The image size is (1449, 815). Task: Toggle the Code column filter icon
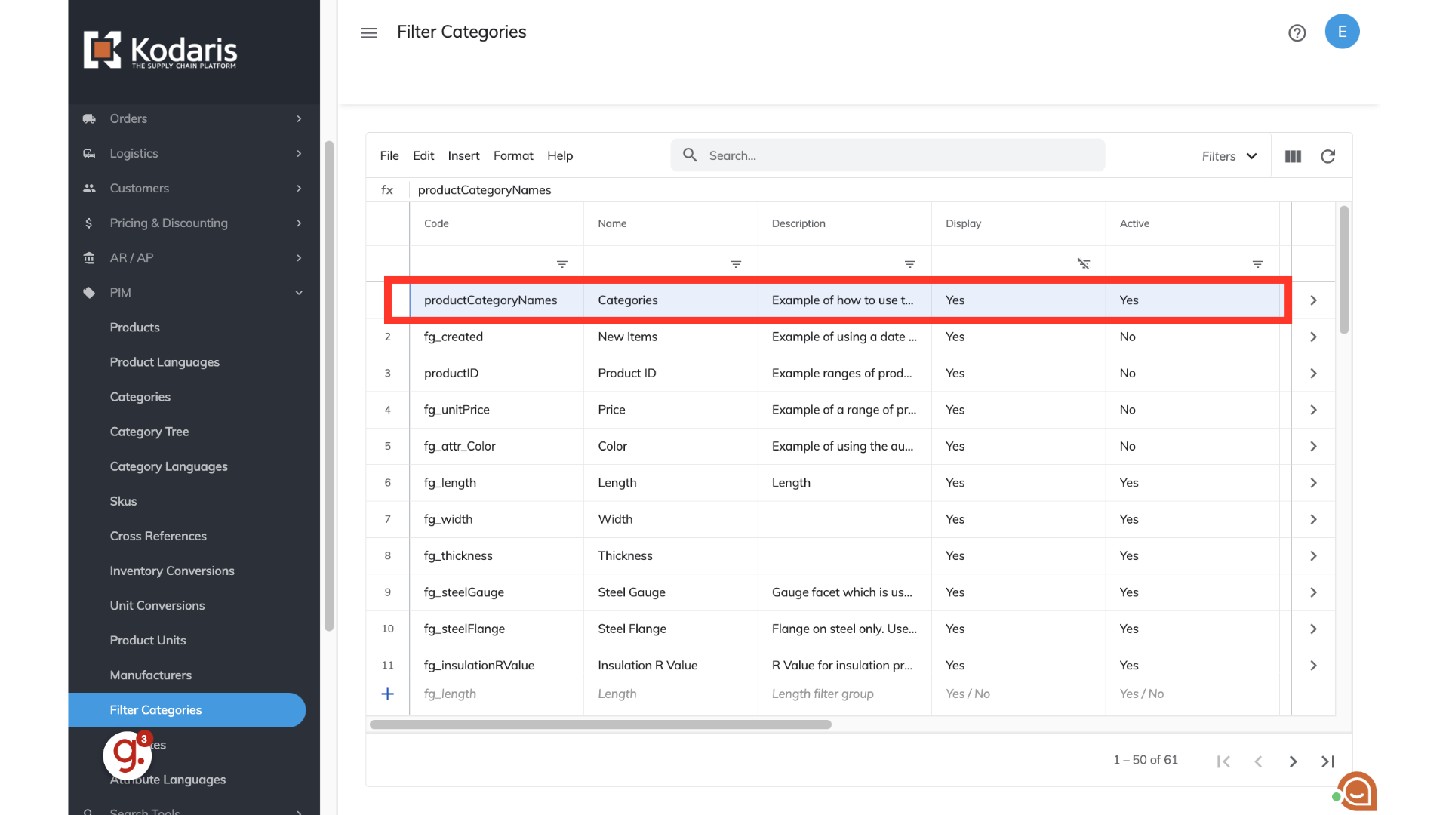(562, 264)
